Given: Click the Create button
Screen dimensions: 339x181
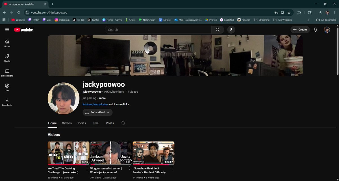Looking at the screenshot, I should 300,30.
